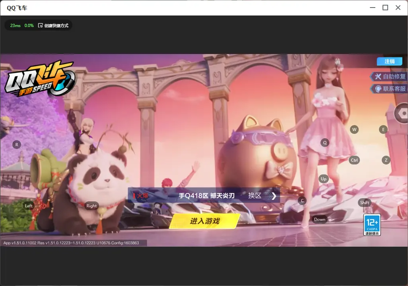This screenshot has height=286, width=408.
Task: Minimize the QQ飞车 window
Action: coord(373,8)
